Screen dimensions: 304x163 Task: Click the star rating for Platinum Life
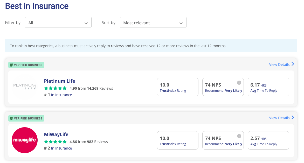tap(55, 88)
